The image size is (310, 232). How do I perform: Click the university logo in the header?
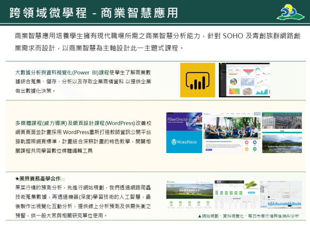291,12
